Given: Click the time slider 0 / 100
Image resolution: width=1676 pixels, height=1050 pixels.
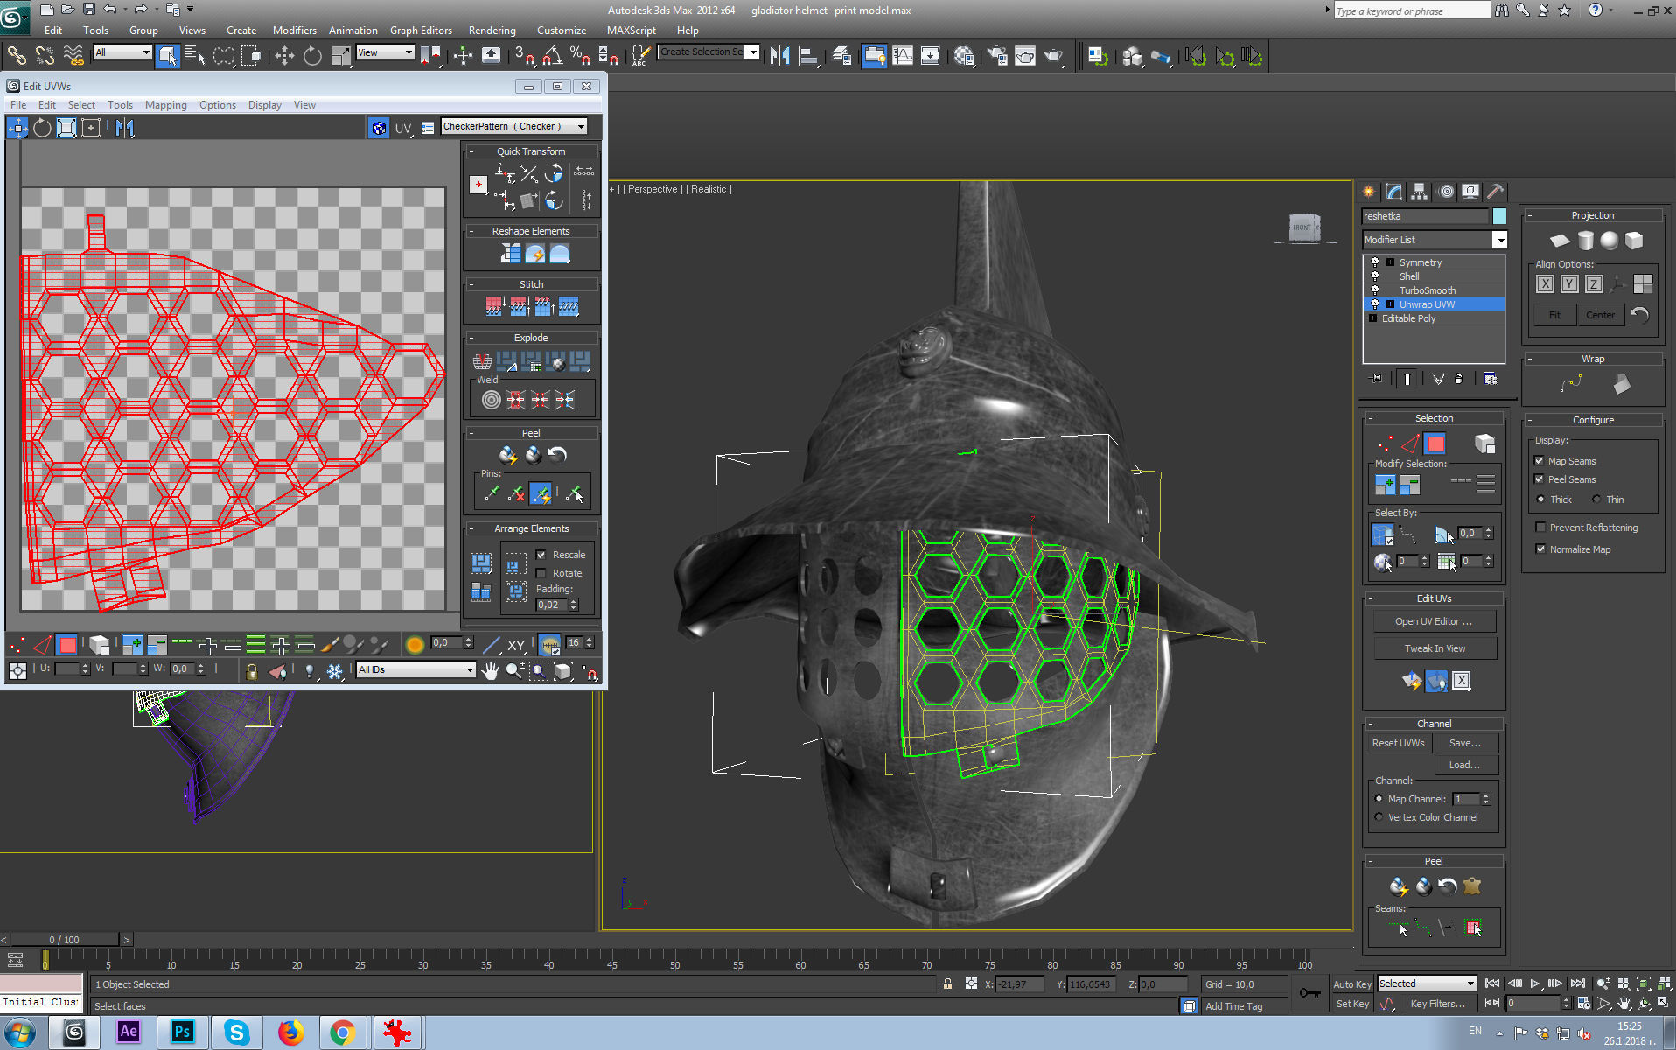Looking at the screenshot, I should coord(64,940).
